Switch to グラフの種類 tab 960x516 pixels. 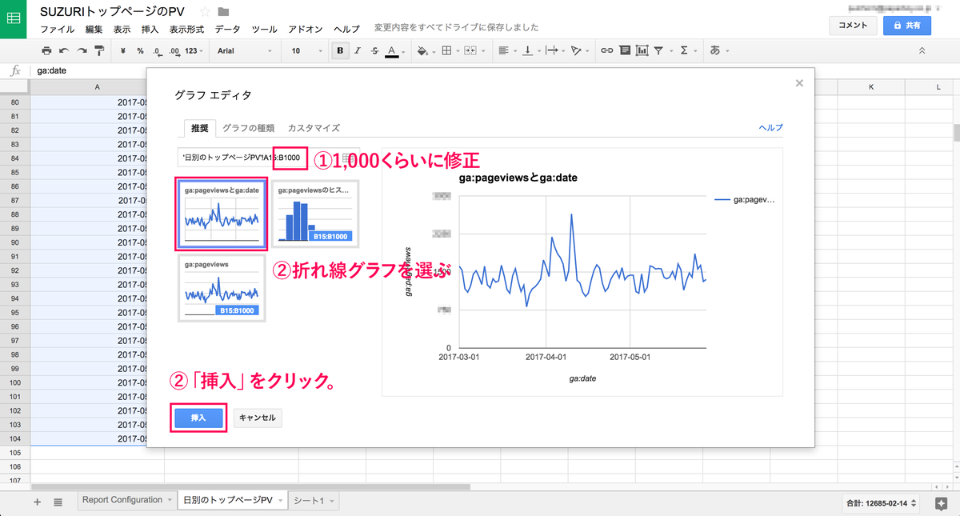click(248, 128)
